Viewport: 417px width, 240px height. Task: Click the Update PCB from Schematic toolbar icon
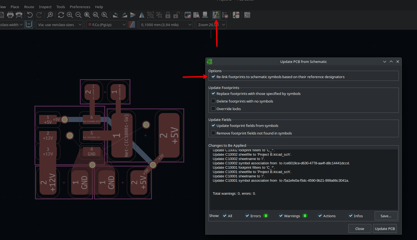216,15
